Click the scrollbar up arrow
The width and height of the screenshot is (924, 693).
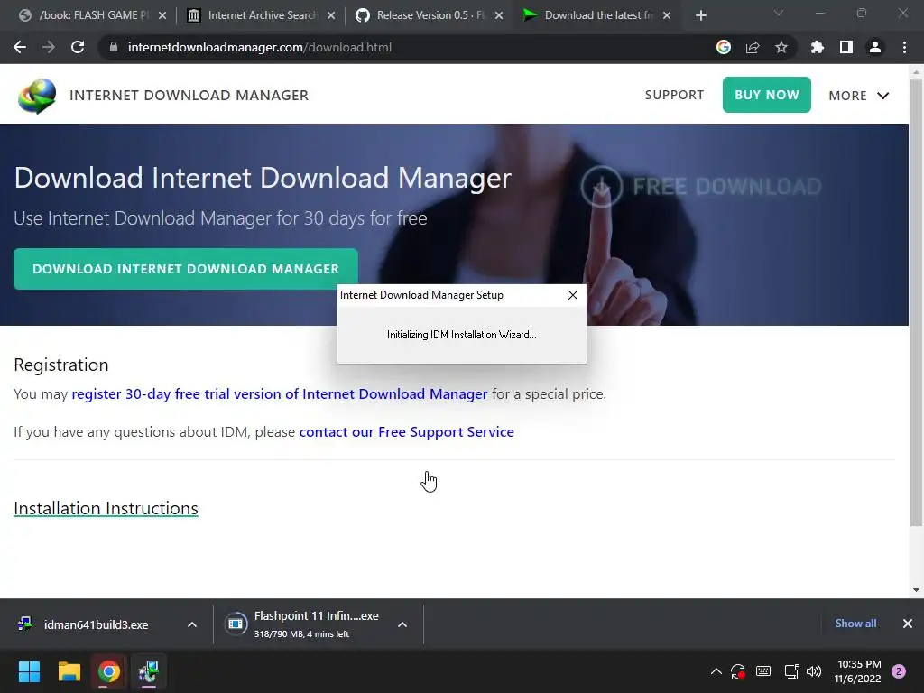point(916,72)
